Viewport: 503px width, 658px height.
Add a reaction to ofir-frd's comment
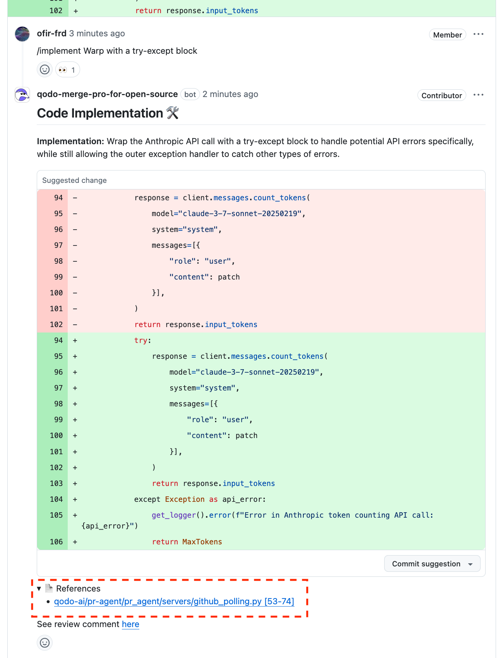point(45,70)
